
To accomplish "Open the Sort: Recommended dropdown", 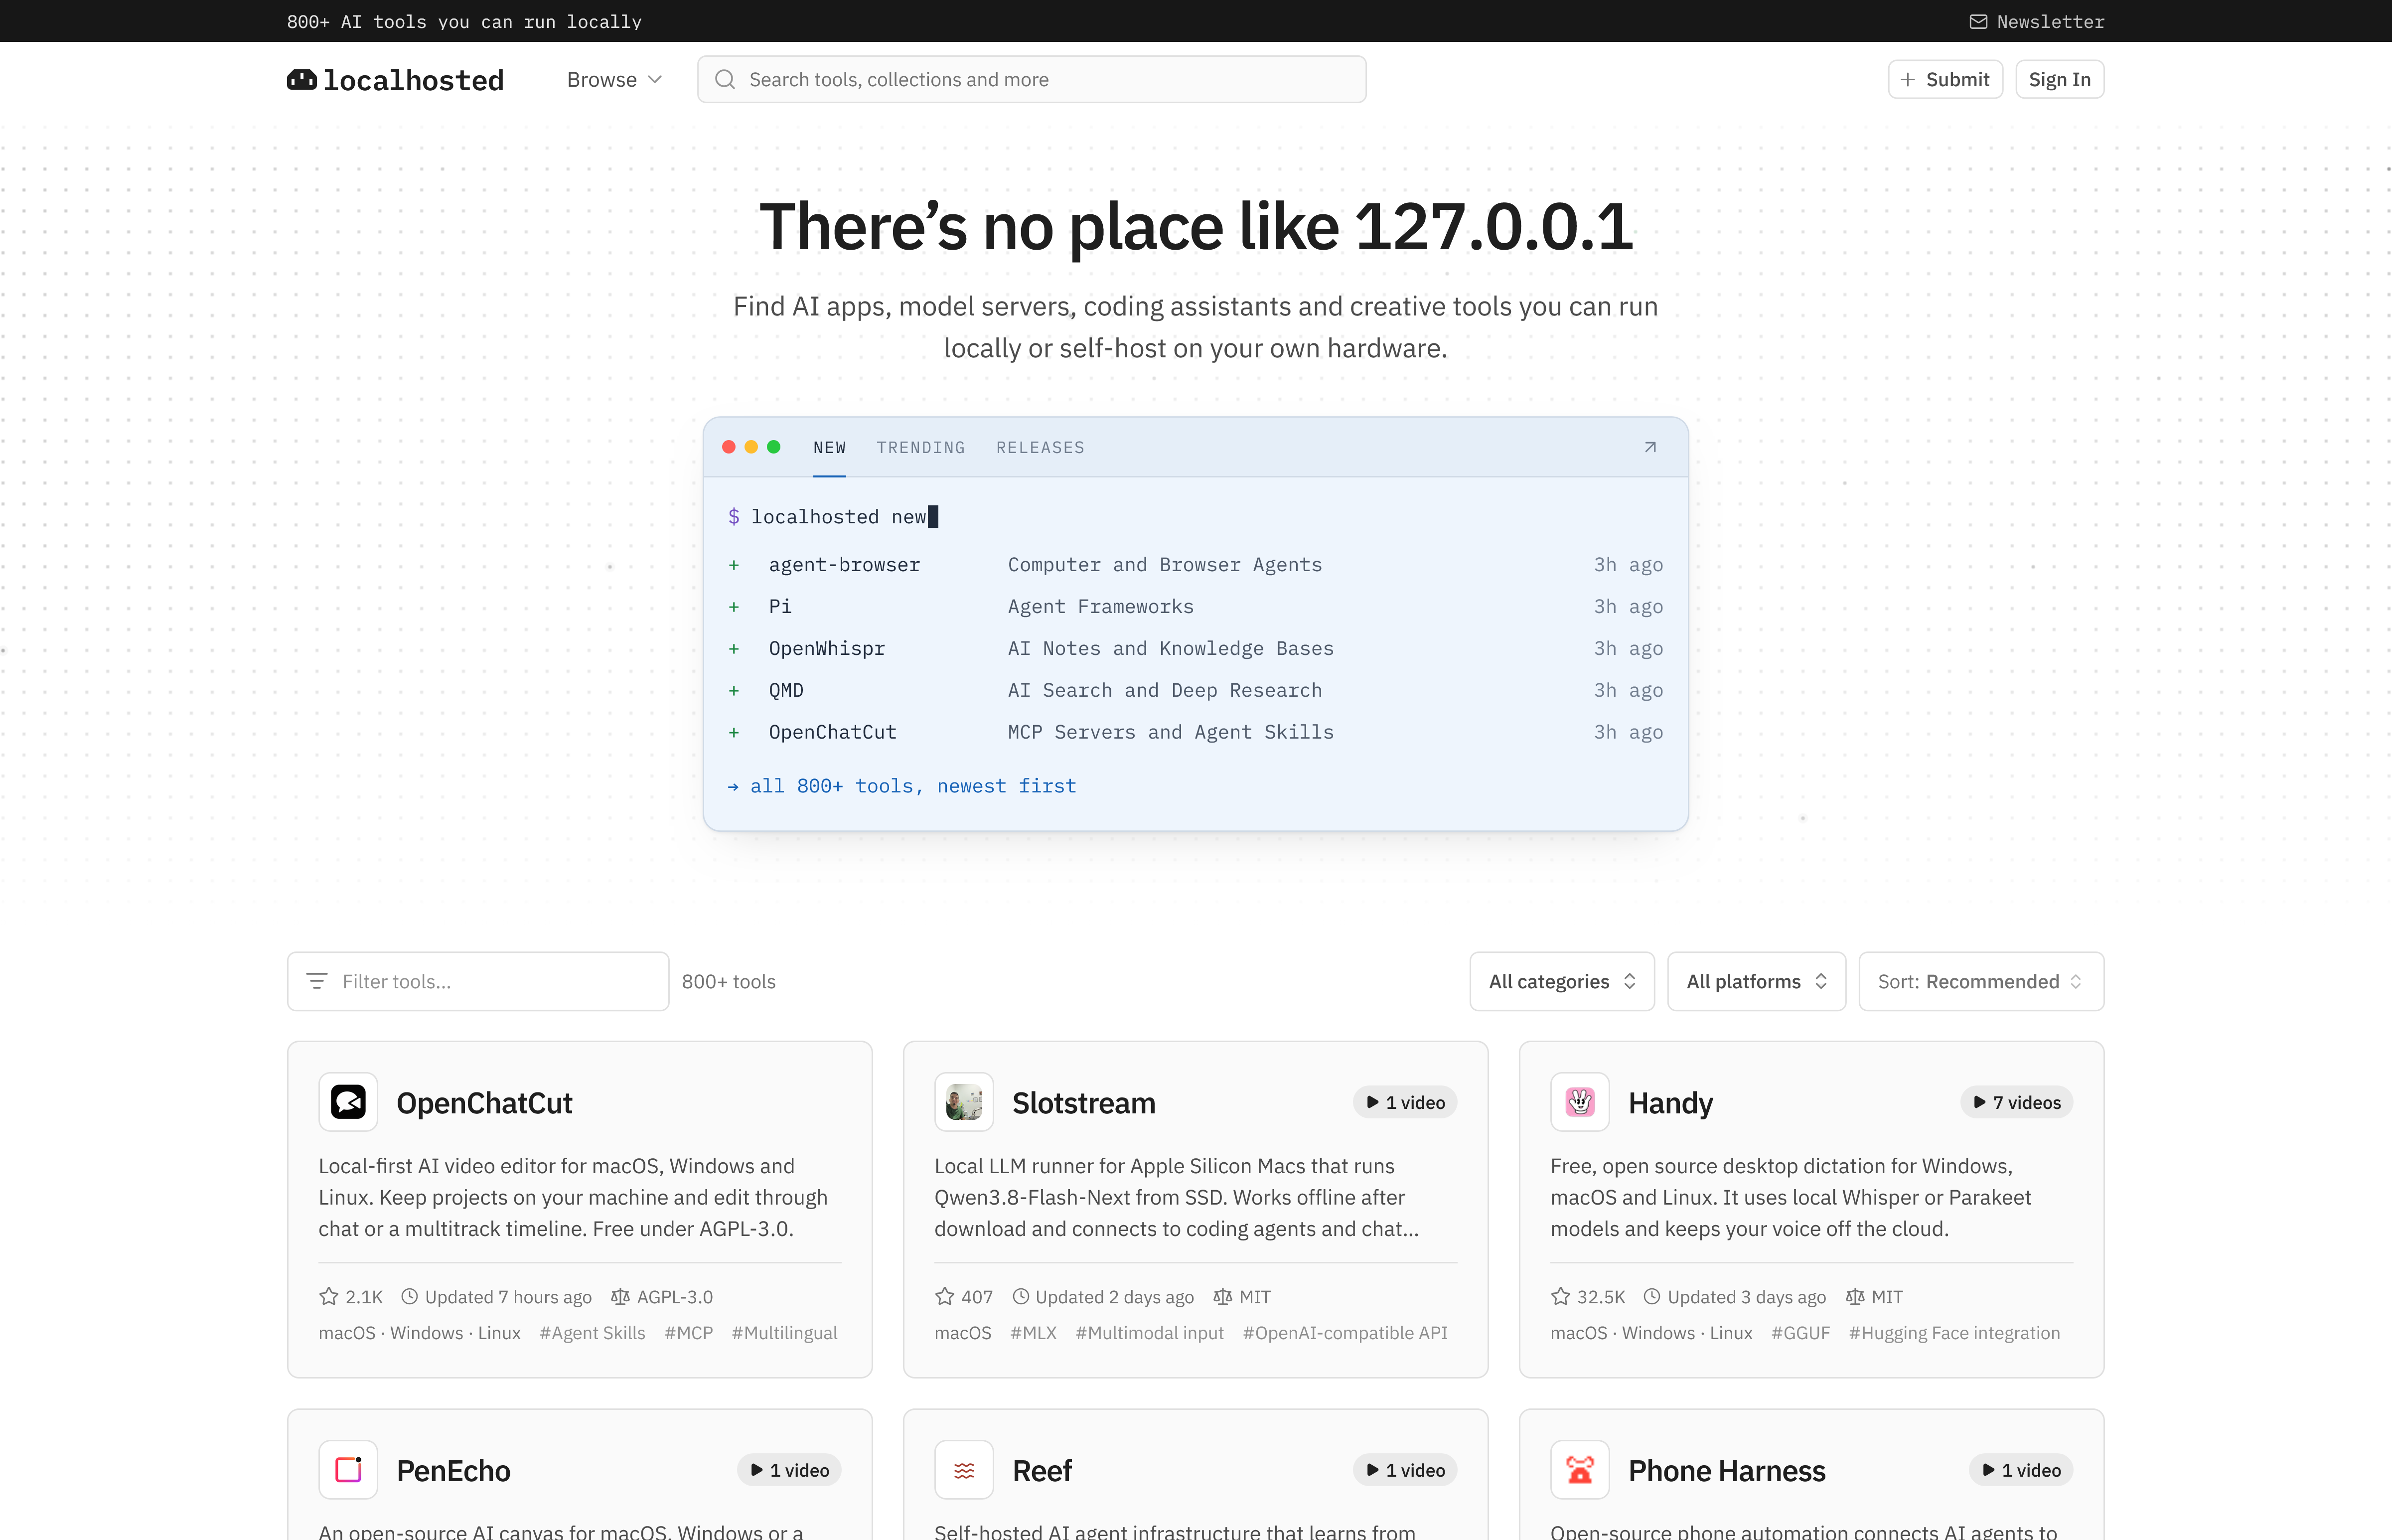I will pyautogui.click(x=1981, y=981).
